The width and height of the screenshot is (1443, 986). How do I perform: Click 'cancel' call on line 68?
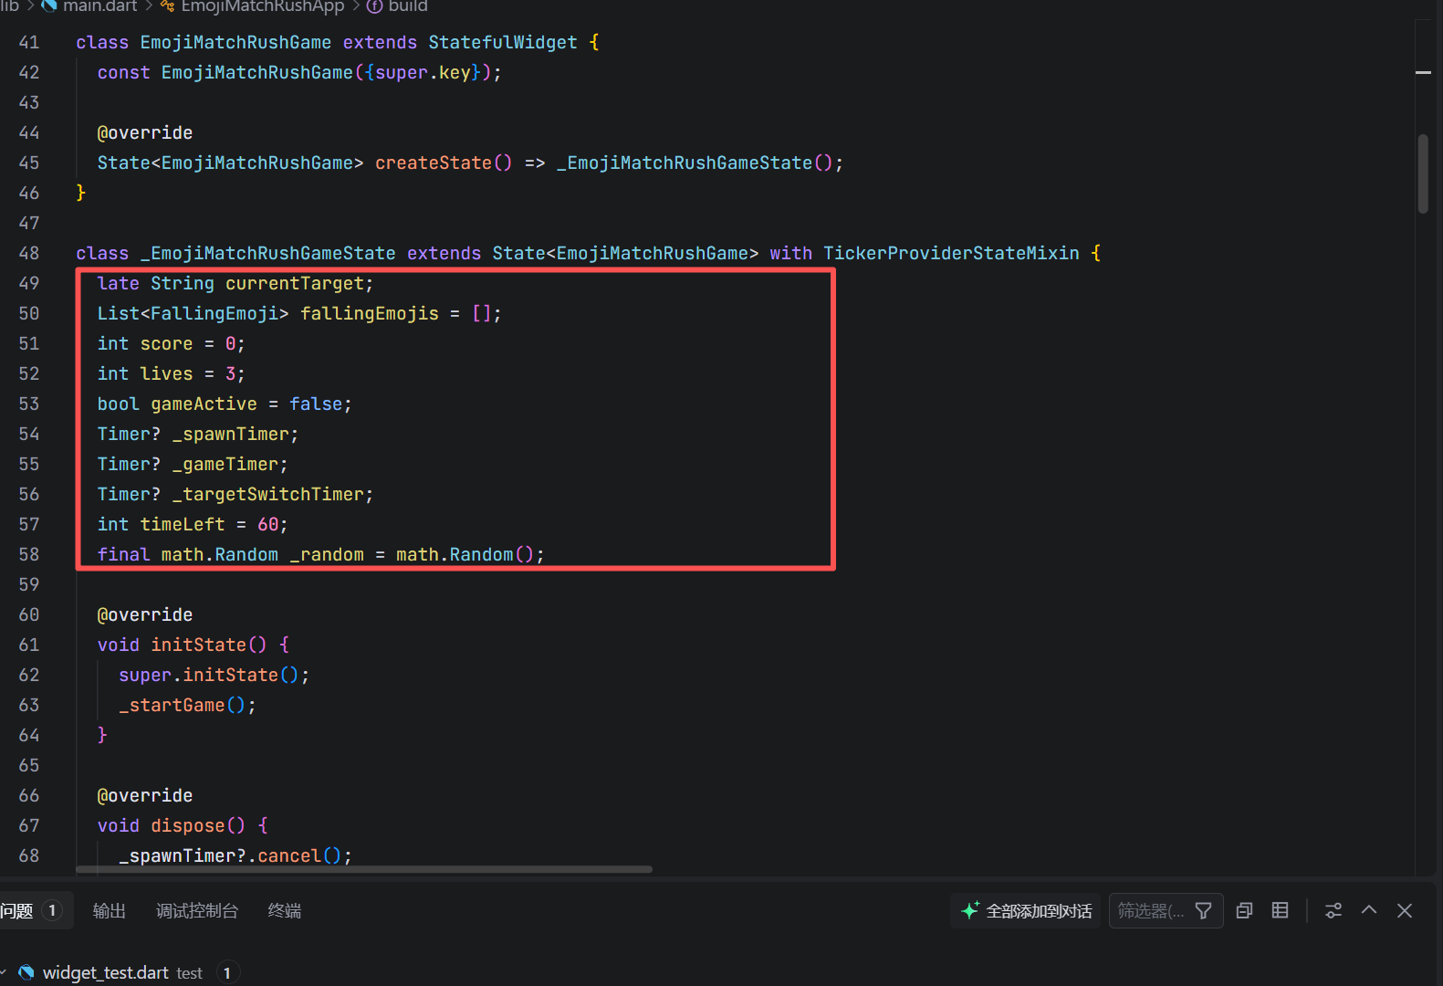[289, 855]
